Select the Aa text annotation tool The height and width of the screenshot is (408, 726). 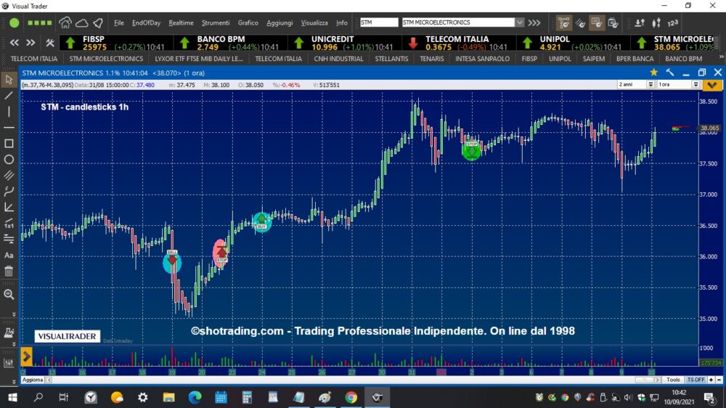(x=9, y=255)
